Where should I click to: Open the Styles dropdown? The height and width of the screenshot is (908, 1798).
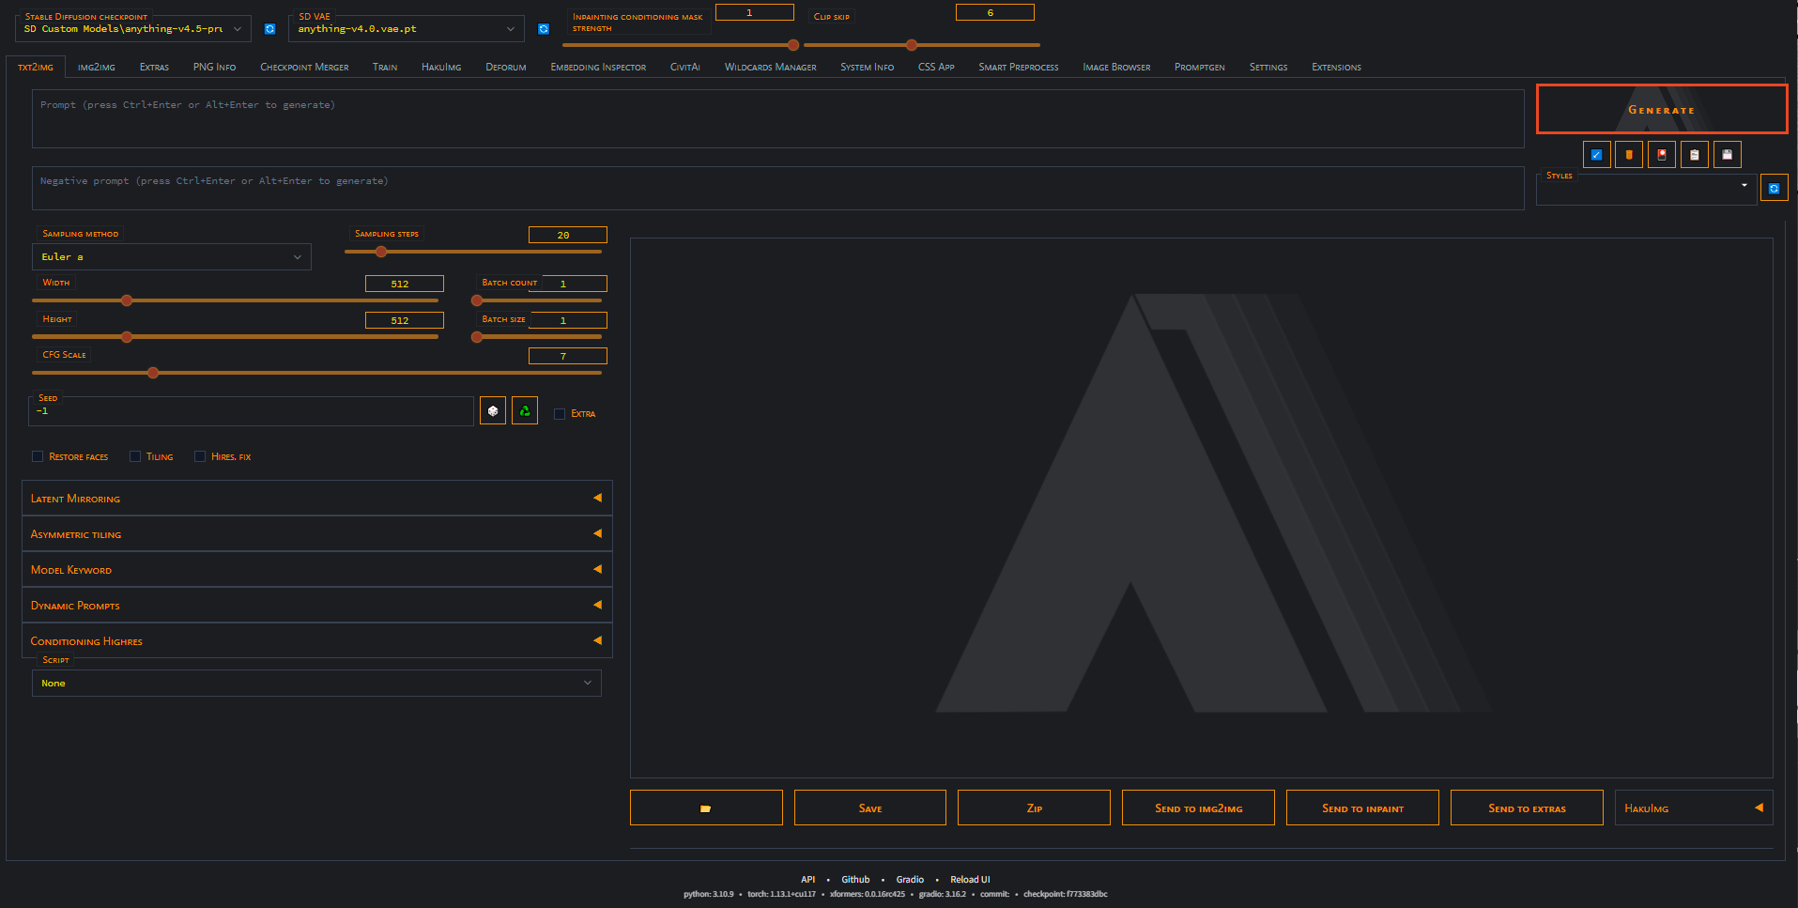[1646, 188]
